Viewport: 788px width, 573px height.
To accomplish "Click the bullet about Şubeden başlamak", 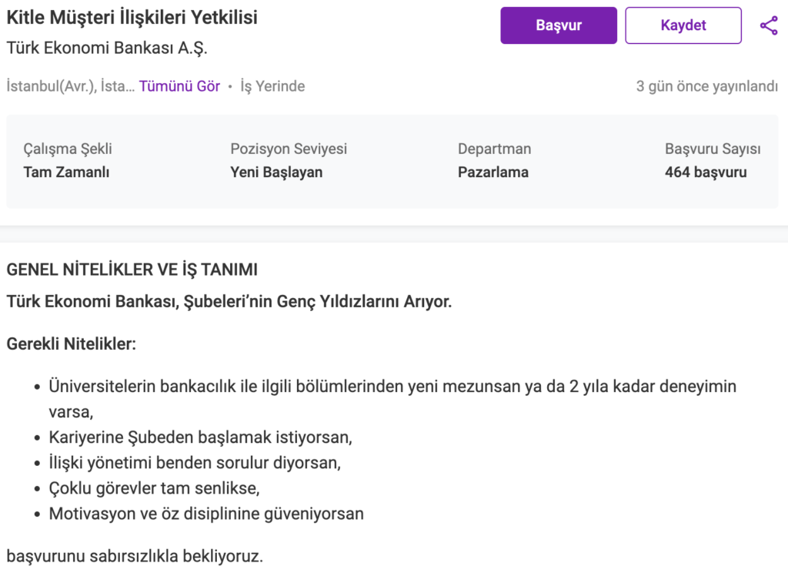I will pyautogui.click(x=200, y=437).
